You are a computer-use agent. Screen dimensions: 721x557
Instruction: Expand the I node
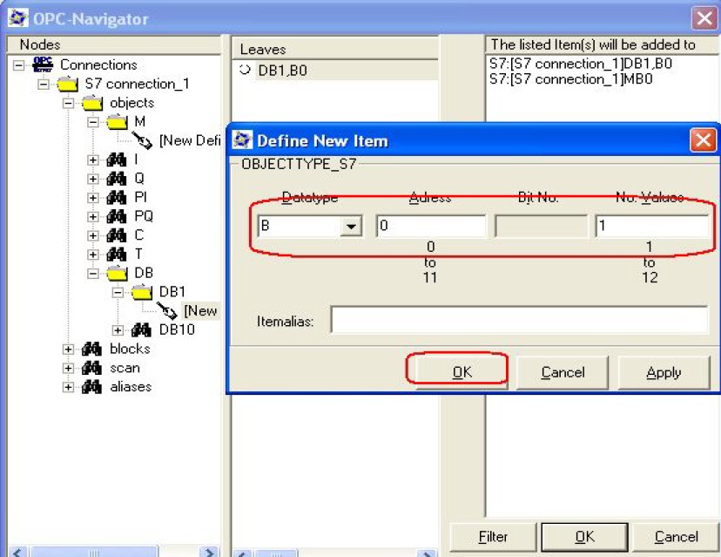93,160
